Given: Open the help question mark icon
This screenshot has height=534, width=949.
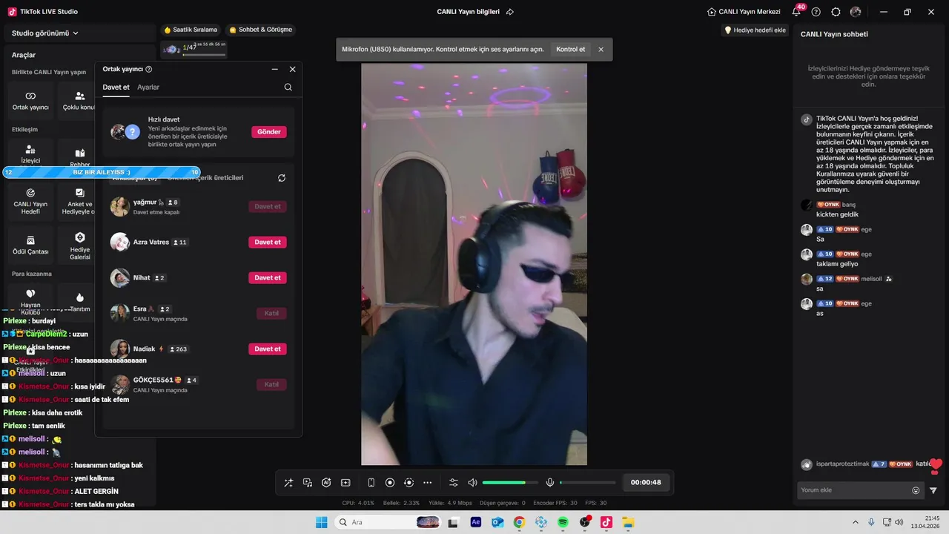Looking at the screenshot, I should tap(816, 12).
